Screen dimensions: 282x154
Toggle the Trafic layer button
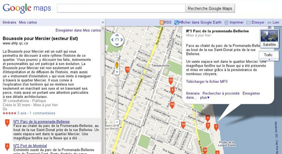point(268,55)
